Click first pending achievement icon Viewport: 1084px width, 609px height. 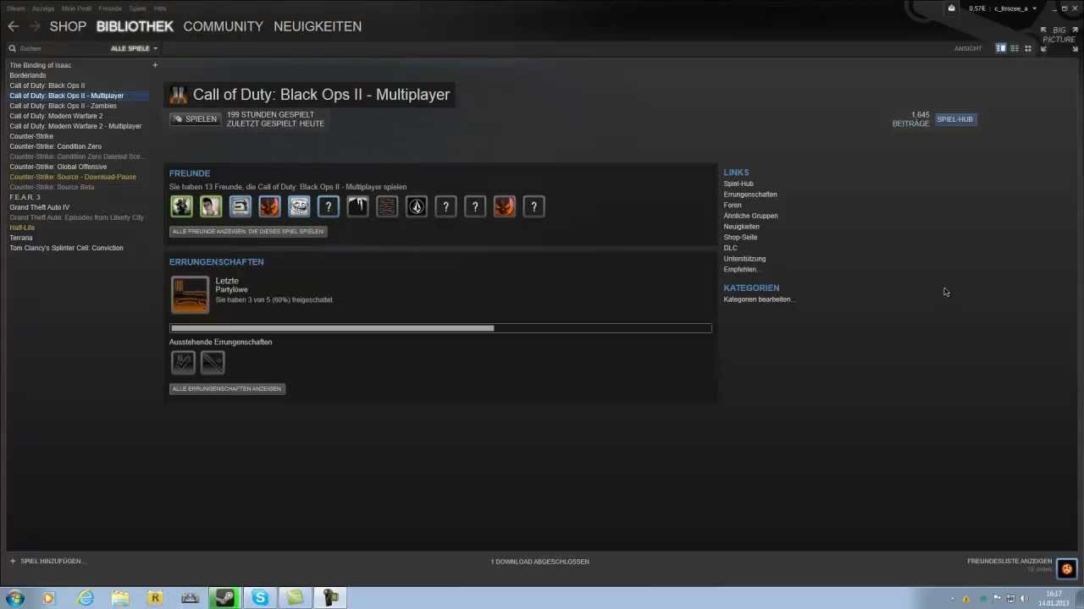click(183, 362)
